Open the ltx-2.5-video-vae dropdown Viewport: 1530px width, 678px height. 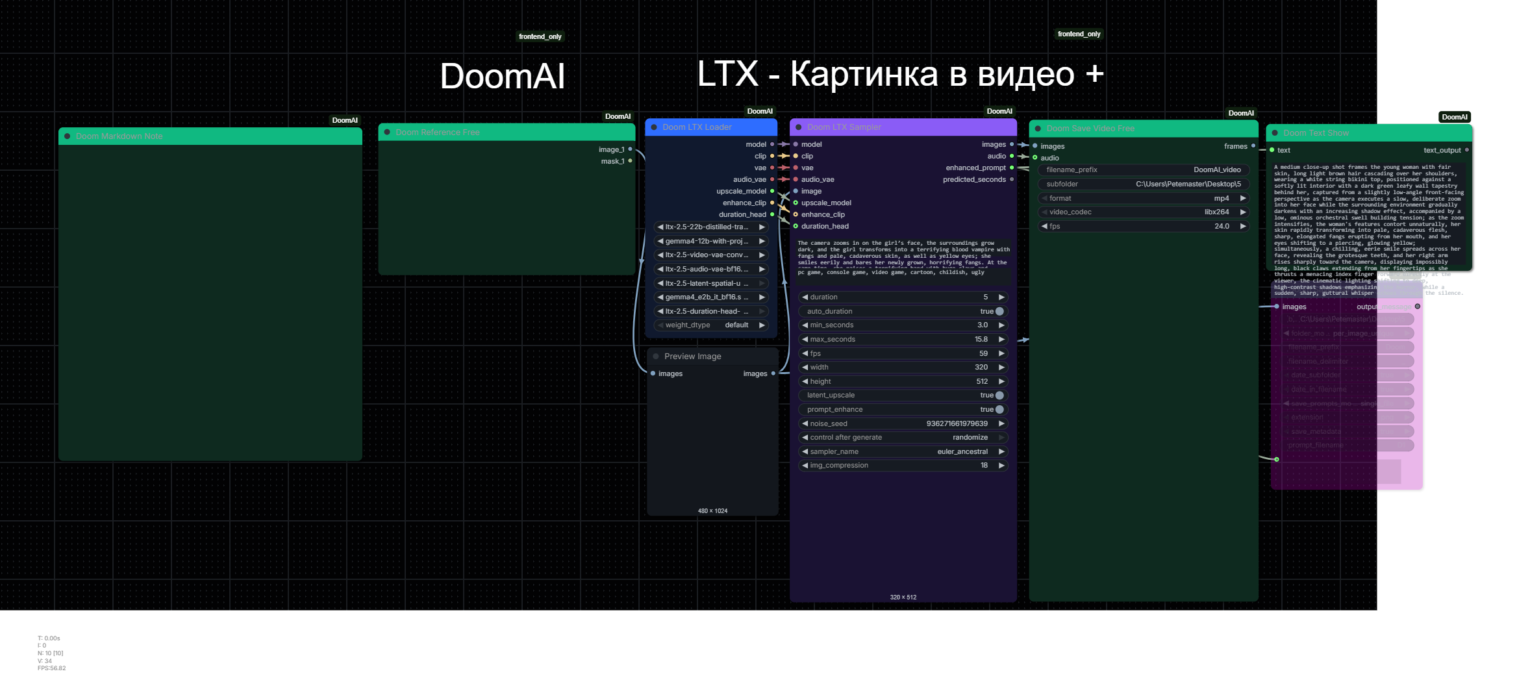click(711, 255)
